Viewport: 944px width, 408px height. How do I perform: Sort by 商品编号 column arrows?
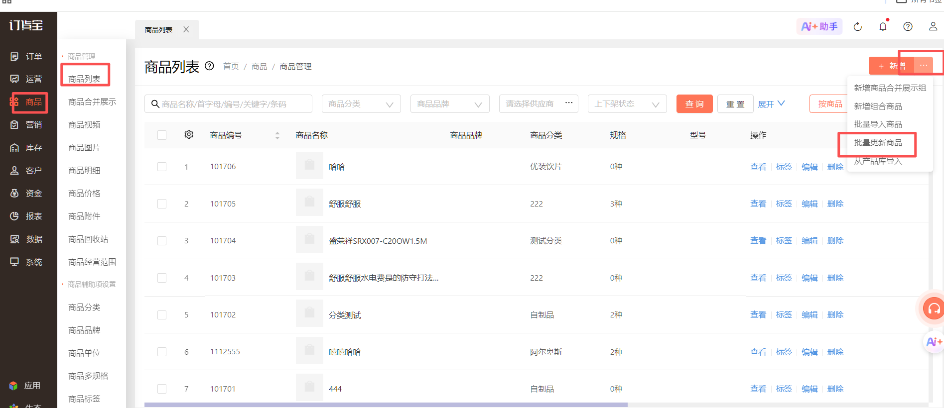[x=277, y=135]
